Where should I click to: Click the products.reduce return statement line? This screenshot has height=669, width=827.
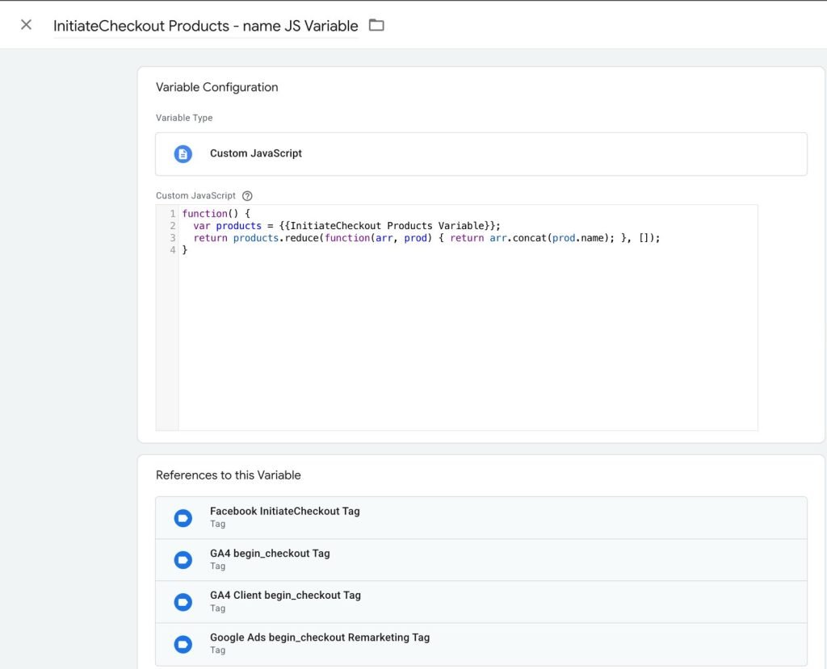click(426, 238)
